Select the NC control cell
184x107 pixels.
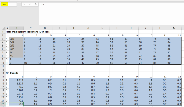pos(16,56)
